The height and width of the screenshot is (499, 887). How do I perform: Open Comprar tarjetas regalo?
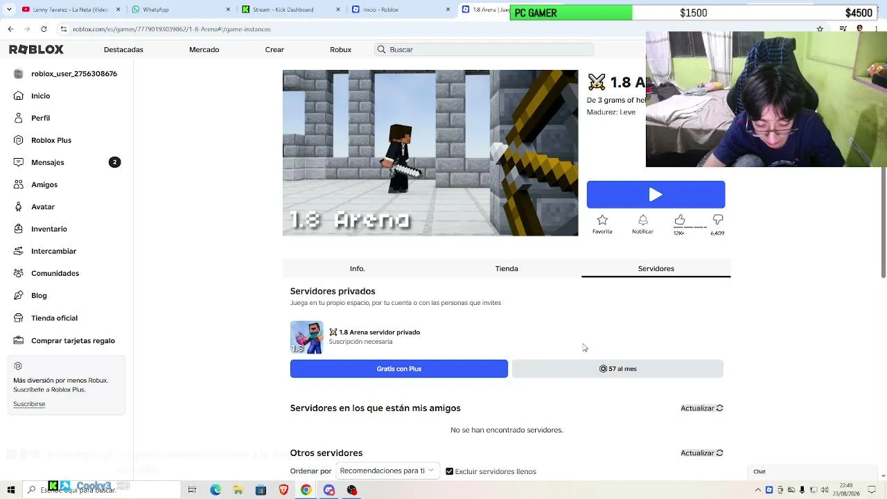[73, 340]
